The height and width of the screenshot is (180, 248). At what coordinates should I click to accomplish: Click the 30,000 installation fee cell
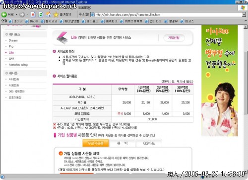[x=152, y=119]
